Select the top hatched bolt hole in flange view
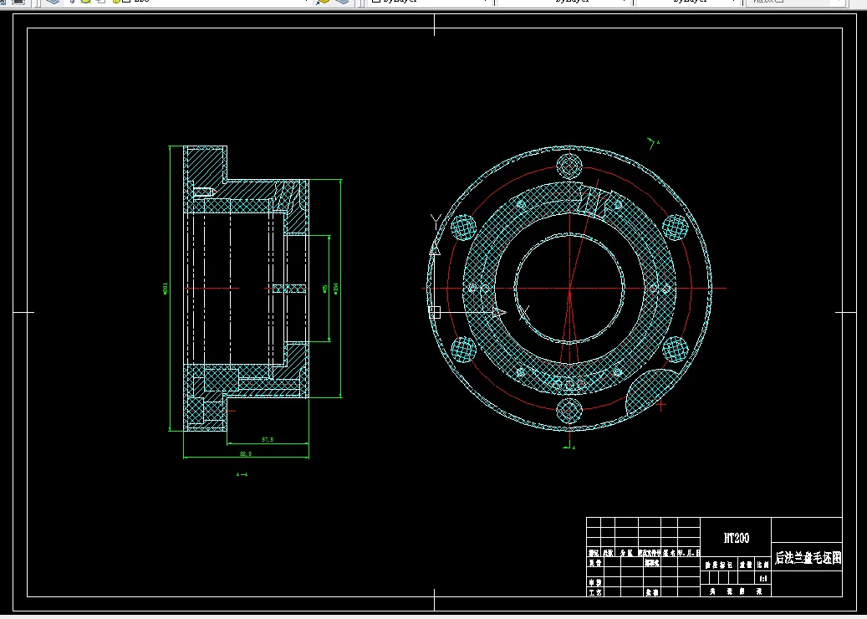This screenshot has width=867, height=619. tap(569, 166)
